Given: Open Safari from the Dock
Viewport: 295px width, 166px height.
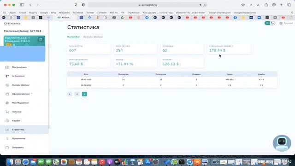Looking at the screenshot, I should coord(25,162).
